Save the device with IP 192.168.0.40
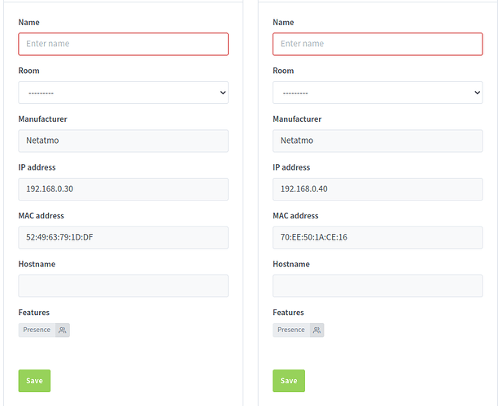Image resolution: width=502 pixels, height=406 pixels. [288, 381]
